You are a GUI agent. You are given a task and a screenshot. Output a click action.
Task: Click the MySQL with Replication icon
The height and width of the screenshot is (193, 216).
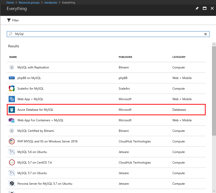click(x=12, y=67)
